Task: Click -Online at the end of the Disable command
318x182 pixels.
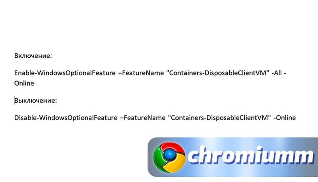Action: click(x=285, y=118)
